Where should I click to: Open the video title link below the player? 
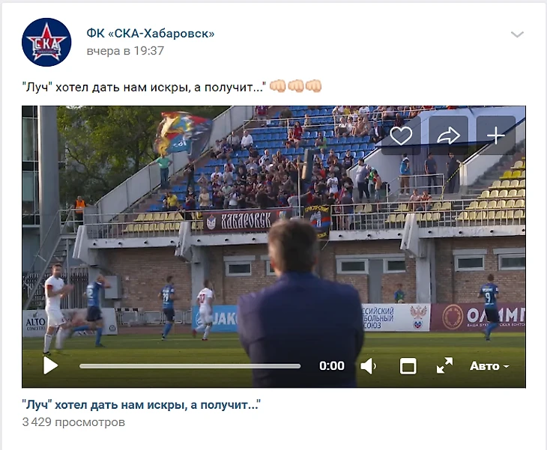[142, 405]
